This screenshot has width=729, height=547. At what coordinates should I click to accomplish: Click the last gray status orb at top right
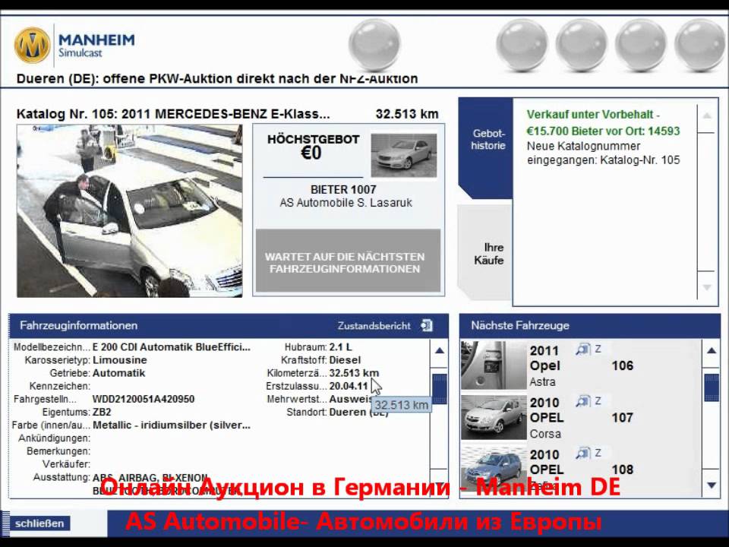(x=700, y=45)
